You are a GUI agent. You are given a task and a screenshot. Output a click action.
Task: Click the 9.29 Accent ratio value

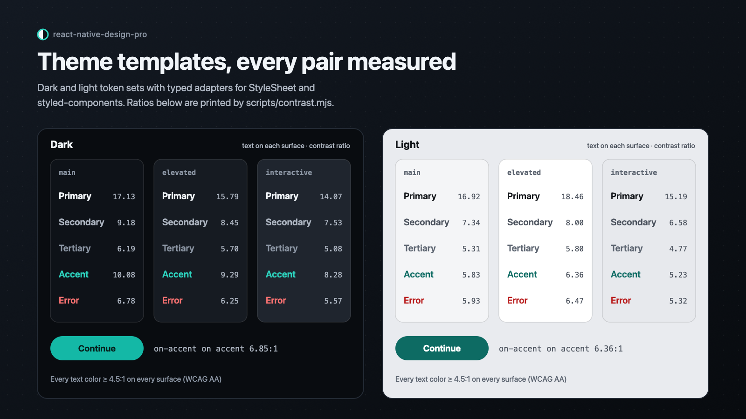pyautogui.click(x=230, y=275)
